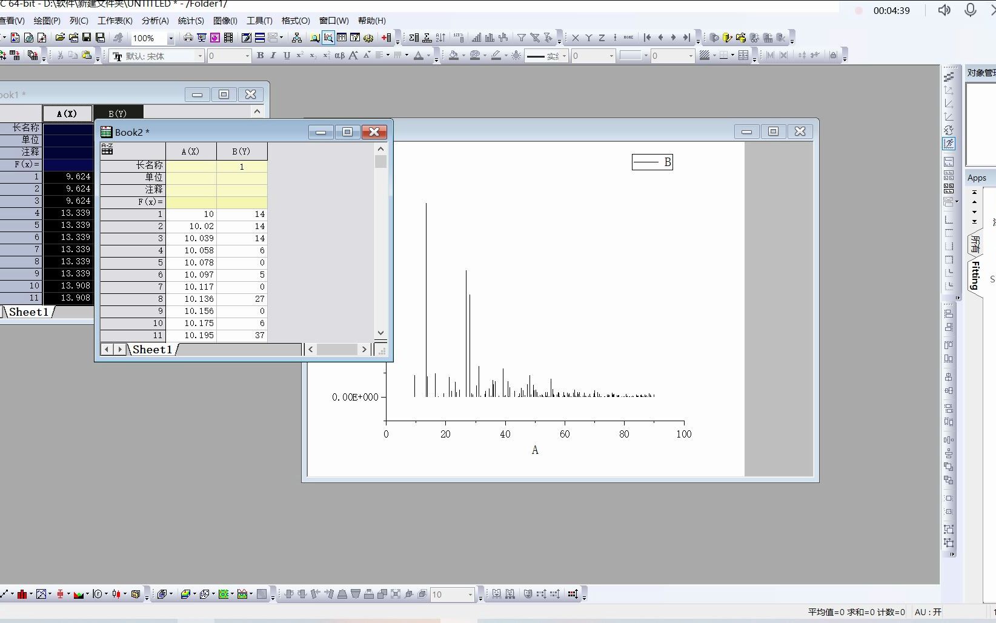Click the Add data filter funnel icon
996x623 pixels.
click(x=521, y=38)
